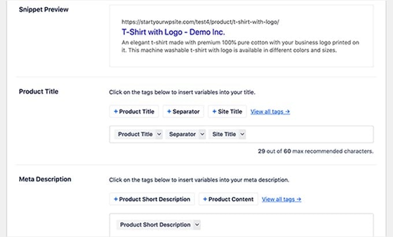Click the snippet preview description text
The width and height of the screenshot is (393, 237).
240,46
